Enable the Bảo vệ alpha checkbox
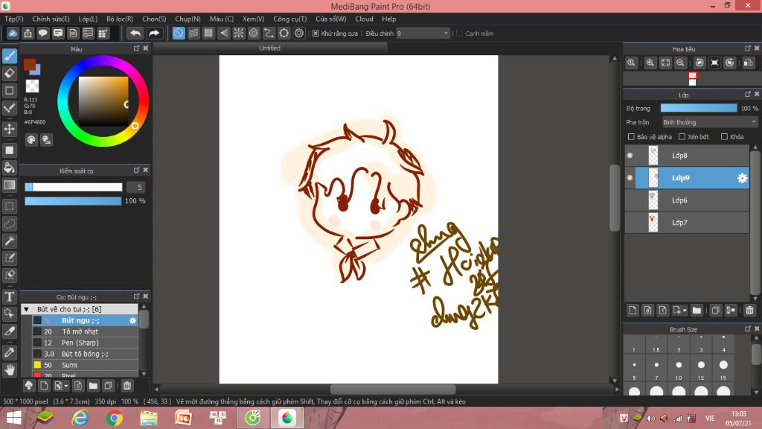This screenshot has height=429, width=762. 631,137
